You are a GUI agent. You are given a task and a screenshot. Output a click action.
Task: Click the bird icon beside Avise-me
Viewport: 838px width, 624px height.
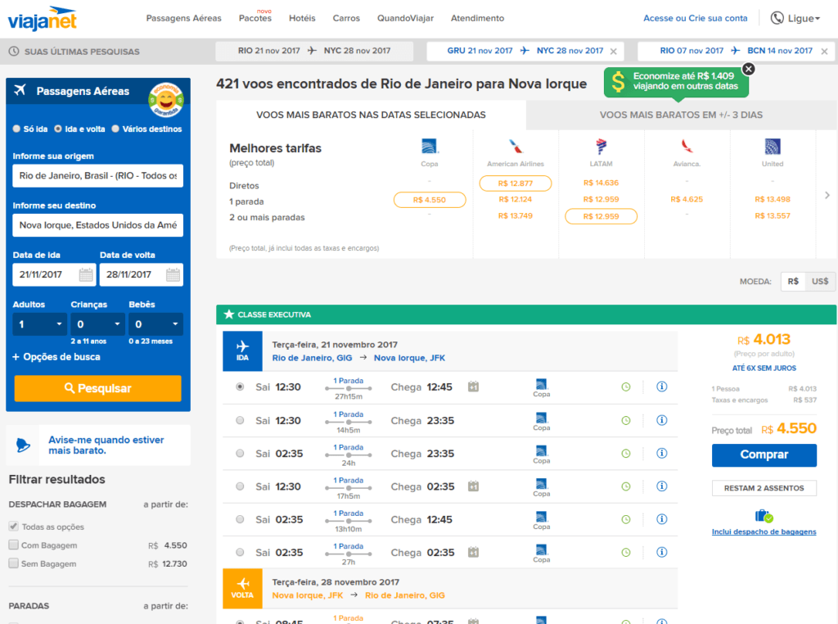tap(23, 445)
